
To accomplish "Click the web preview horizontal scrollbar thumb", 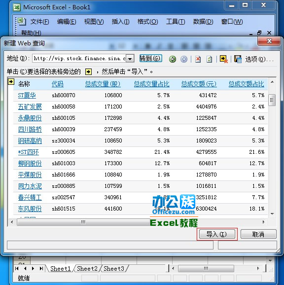I will point(83,222).
